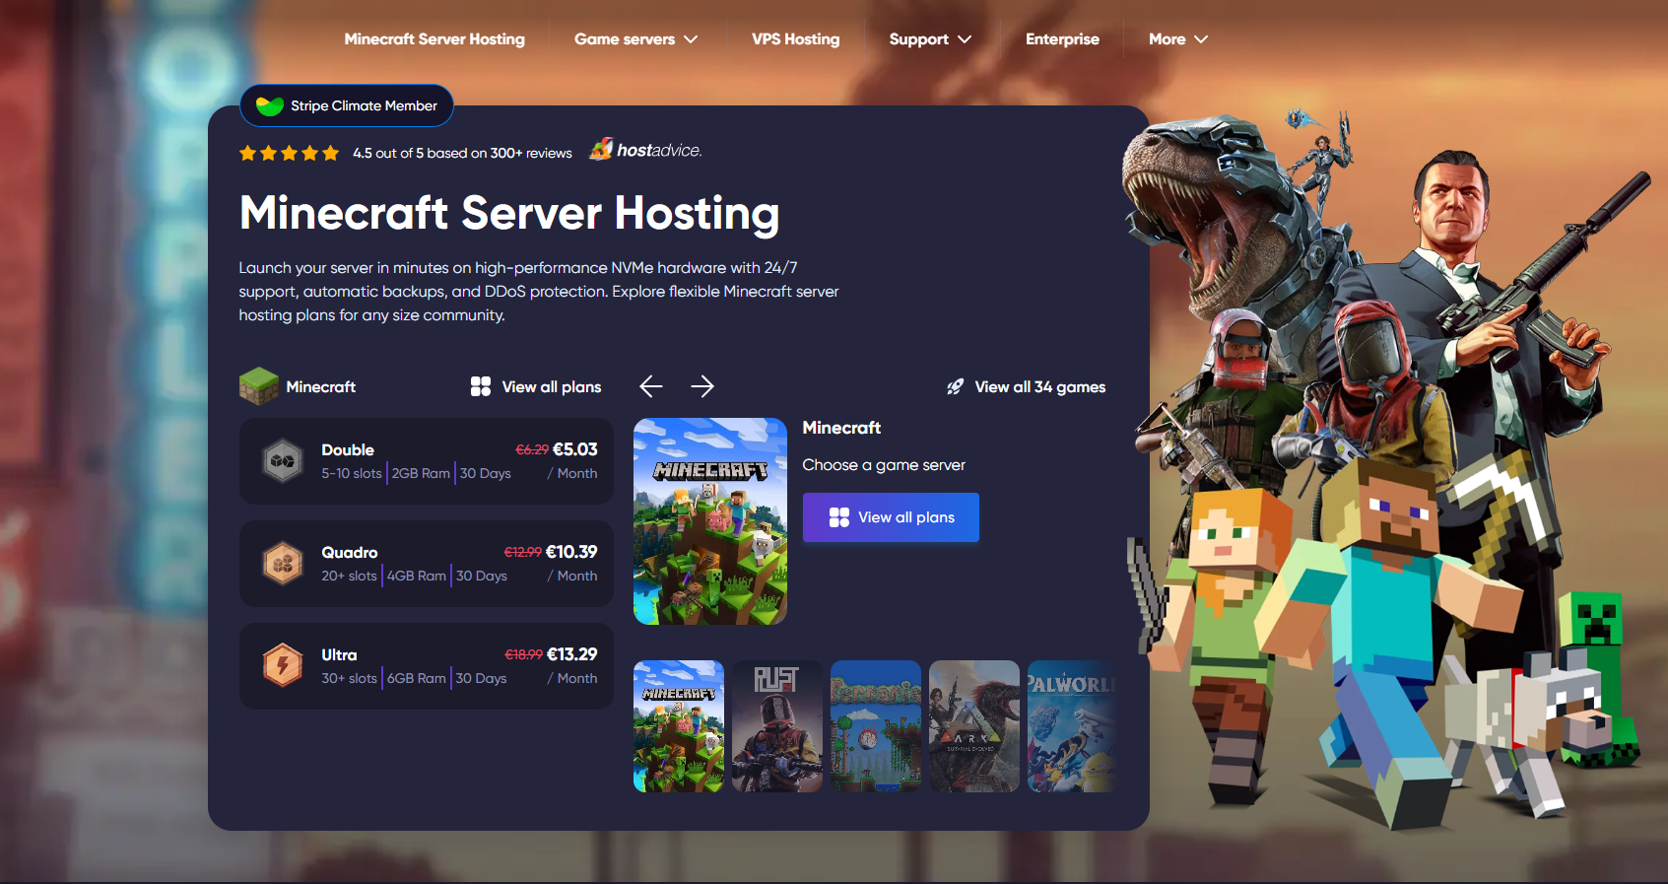
Task: Open the View all 34 games link
Action: point(1039,387)
